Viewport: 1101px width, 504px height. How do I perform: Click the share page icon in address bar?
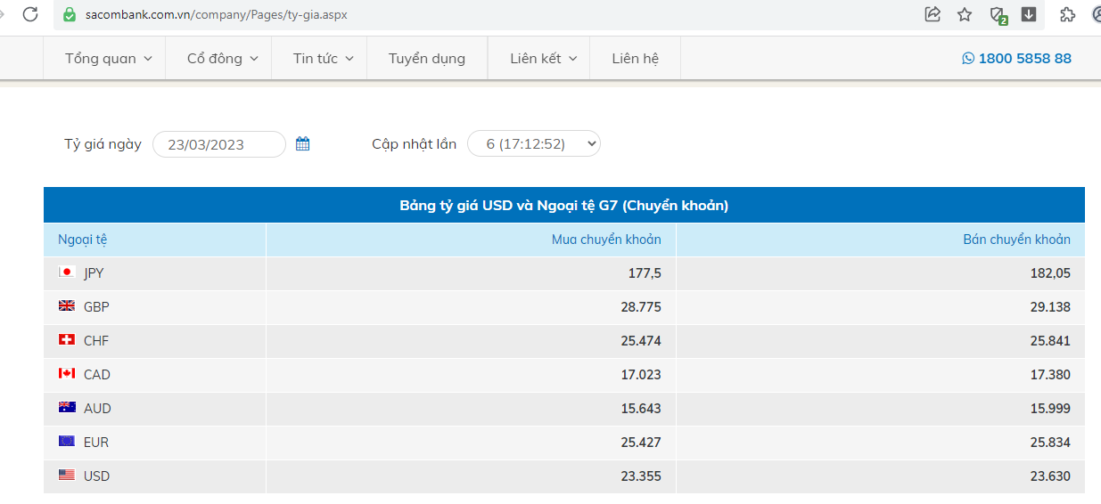[933, 14]
